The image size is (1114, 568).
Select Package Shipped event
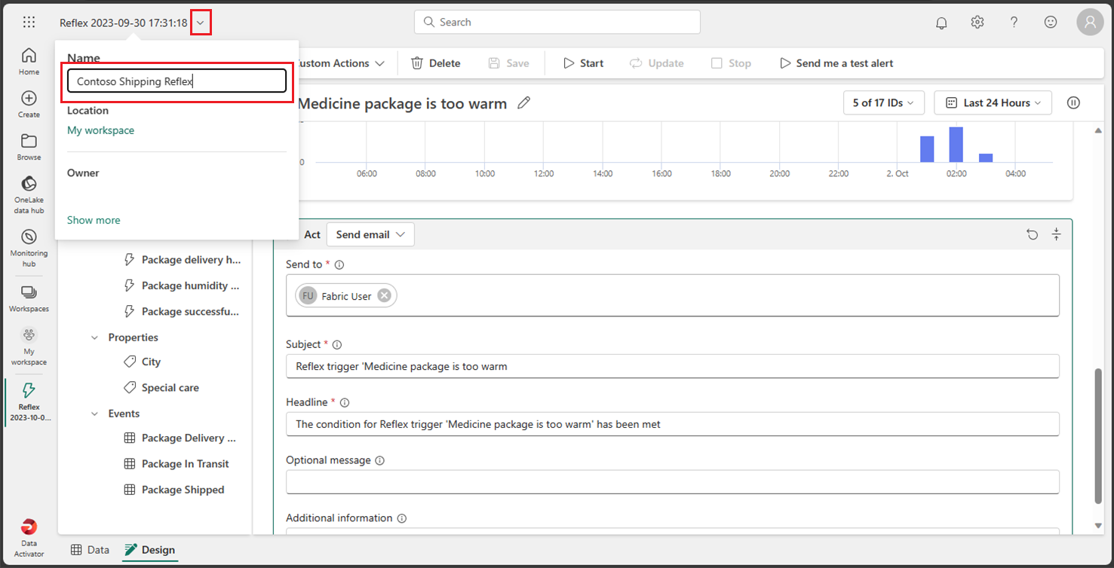173,490
